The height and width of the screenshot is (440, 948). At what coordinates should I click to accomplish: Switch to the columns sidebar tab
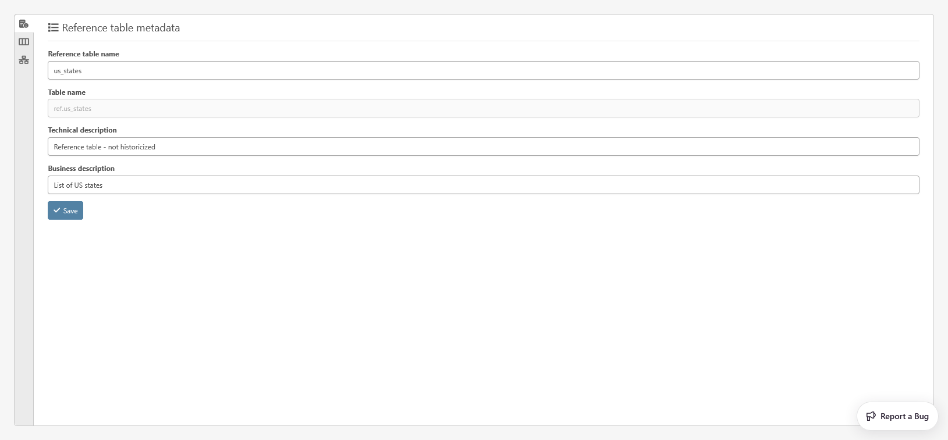coord(24,42)
